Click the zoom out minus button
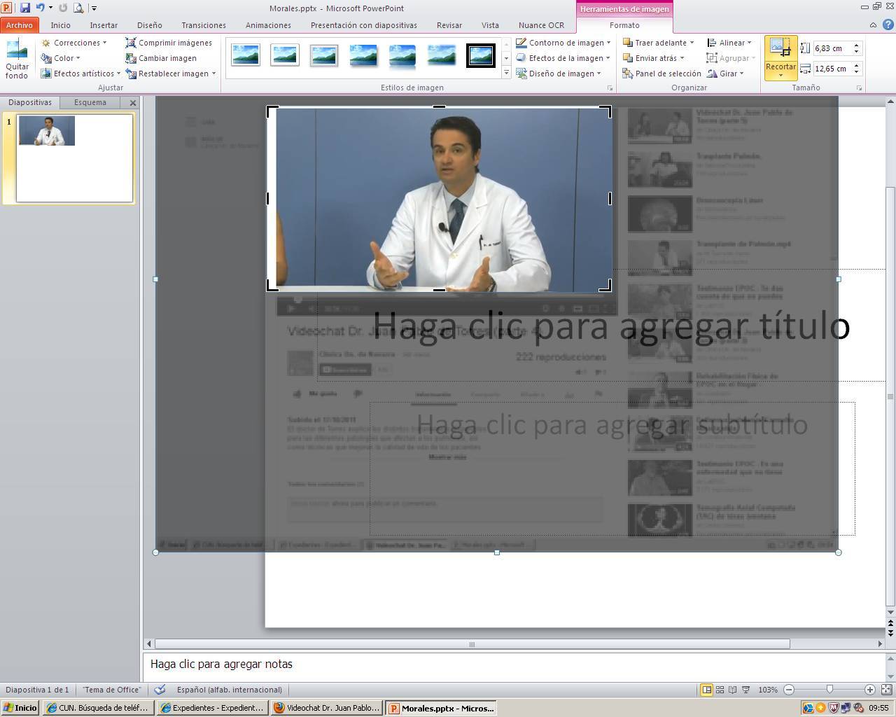The image size is (896, 717). [789, 690]
